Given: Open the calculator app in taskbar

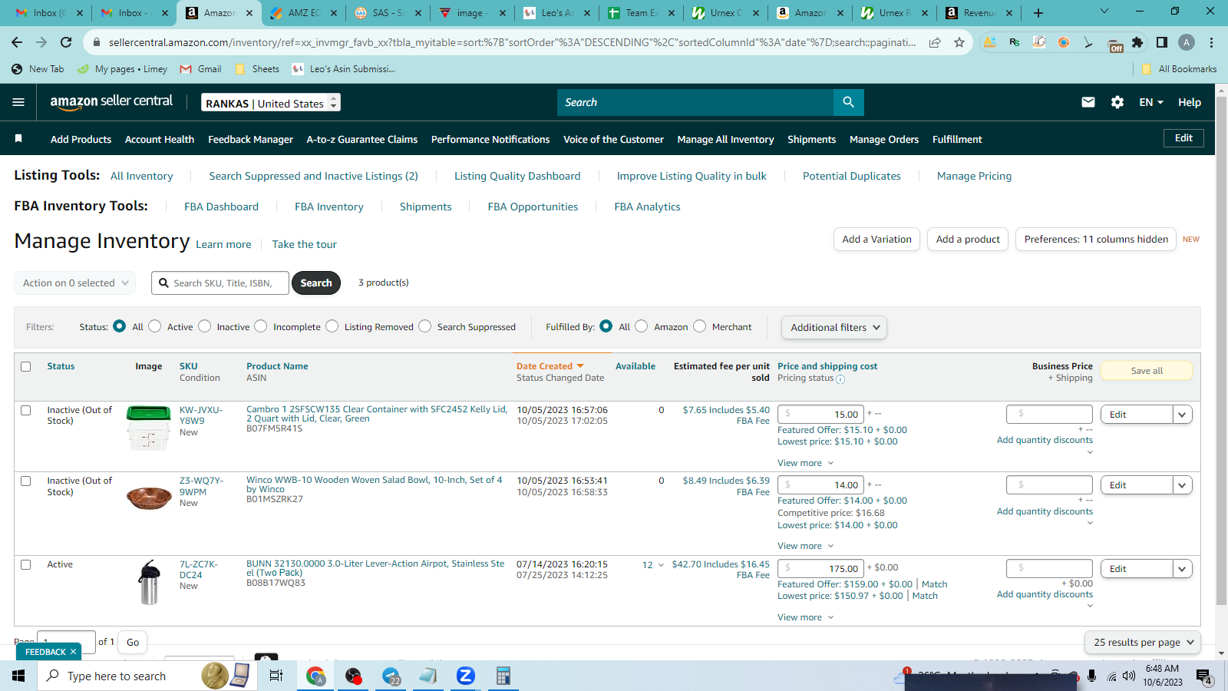Looking at the screenshot, I should click(503, 676).
